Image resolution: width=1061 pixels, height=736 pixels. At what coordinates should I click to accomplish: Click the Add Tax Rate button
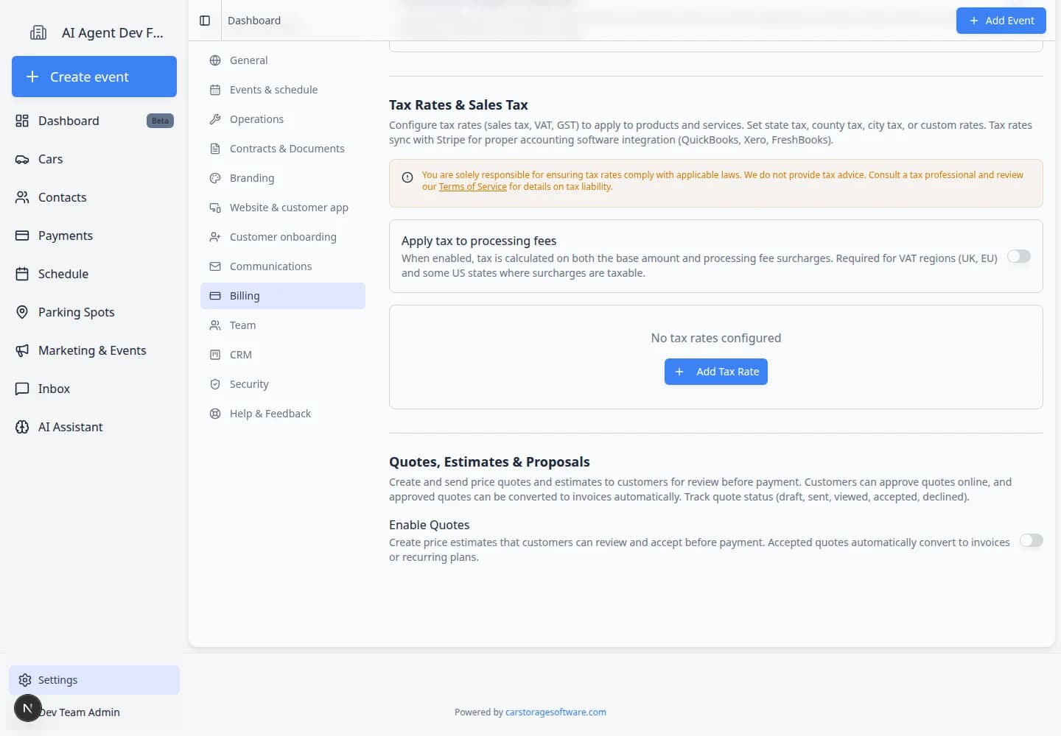click(716, 372)
